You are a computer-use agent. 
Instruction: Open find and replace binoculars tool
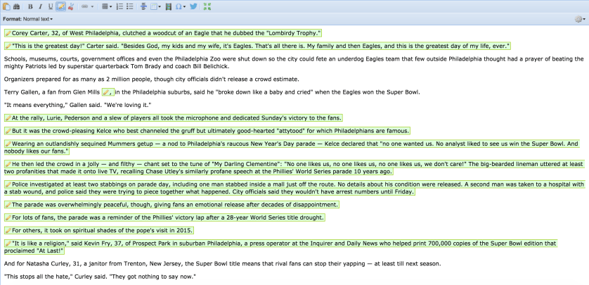pos(16,6)
